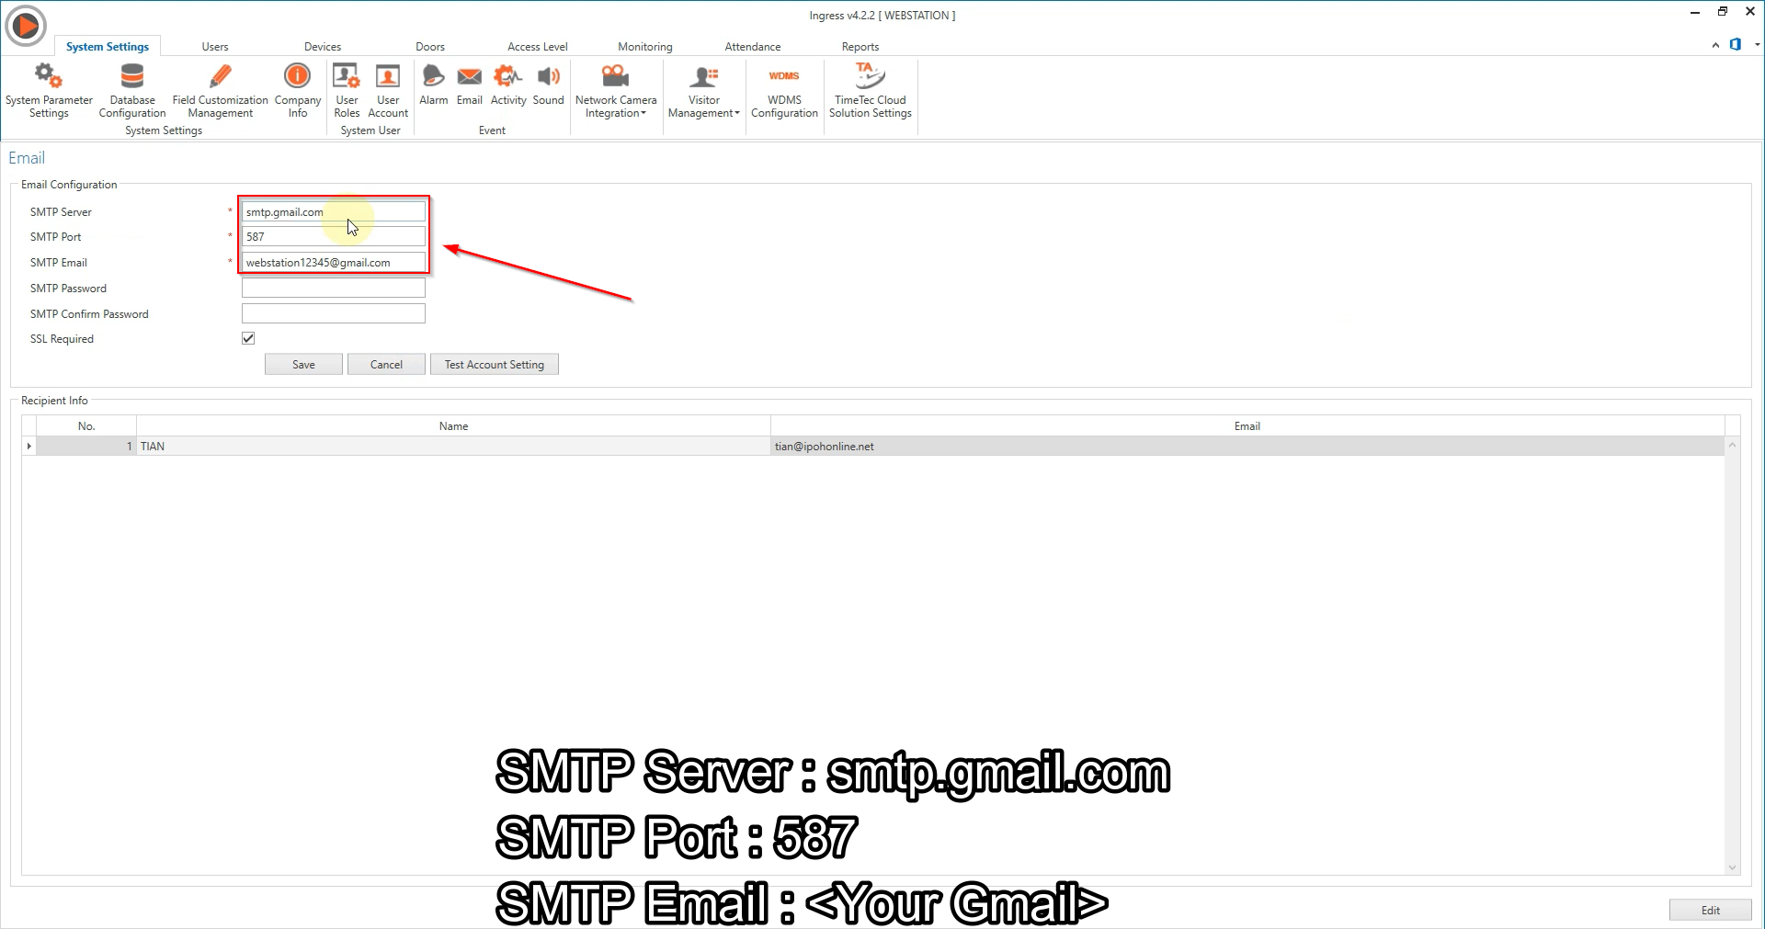
Task: Switch to the System Settings tab
Action: tap(108, 47)
